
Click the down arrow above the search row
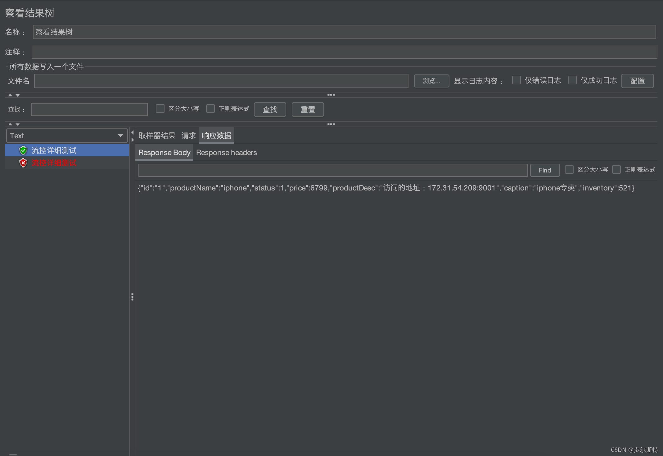pyautogui.click(x=18, y=95)
